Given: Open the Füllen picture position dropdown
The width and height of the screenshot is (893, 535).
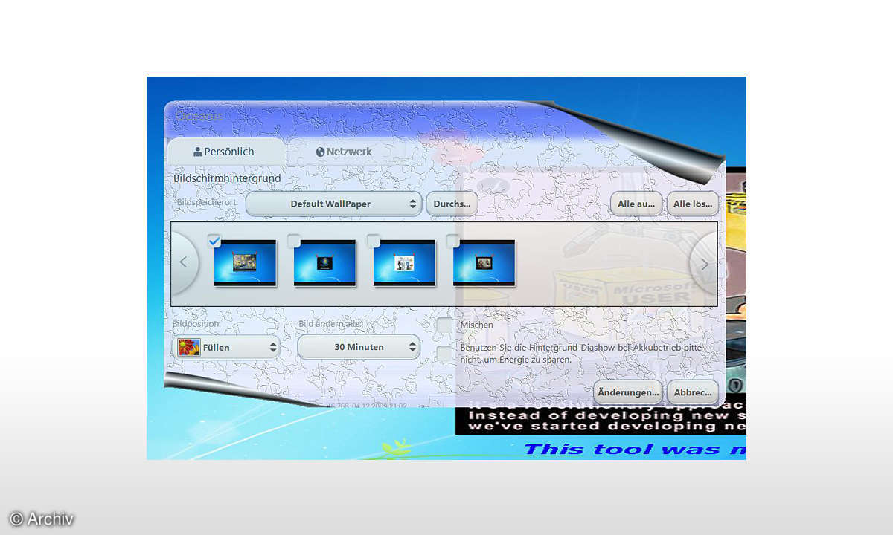Looking at the screenshot, I should click(226, 347).
